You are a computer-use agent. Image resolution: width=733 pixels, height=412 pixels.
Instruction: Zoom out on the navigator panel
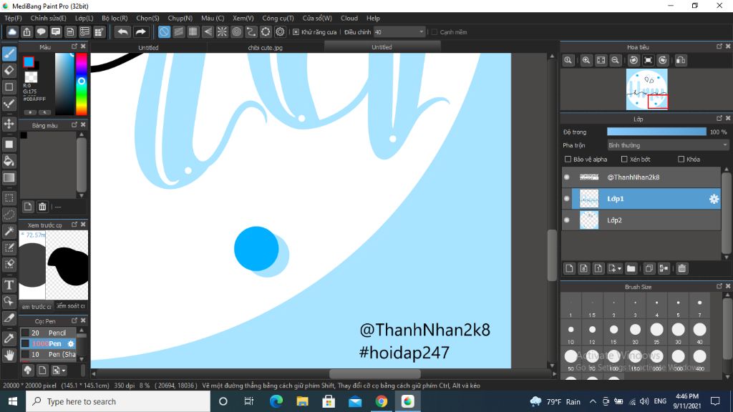coord(615,60)
